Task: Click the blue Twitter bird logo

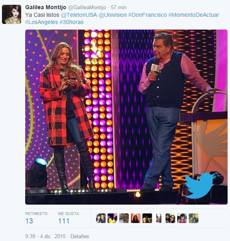Action: pyautogui.click(x=200, y=185)
